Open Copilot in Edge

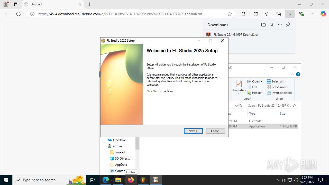tap(323, 14)
